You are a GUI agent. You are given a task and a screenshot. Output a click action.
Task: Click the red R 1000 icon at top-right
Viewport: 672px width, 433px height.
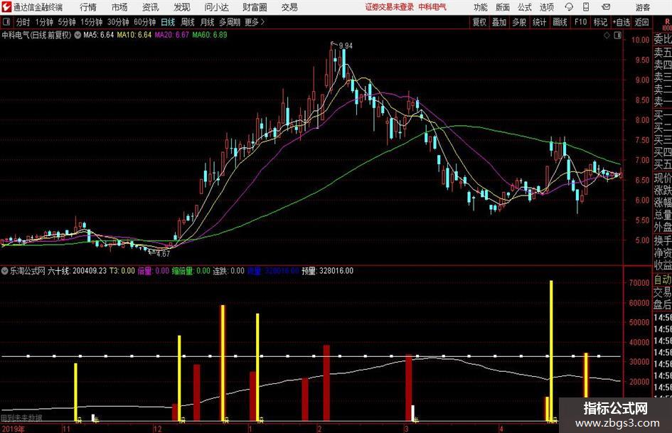point(667,24)
